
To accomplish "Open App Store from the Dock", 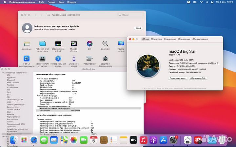I will (163, 140).
